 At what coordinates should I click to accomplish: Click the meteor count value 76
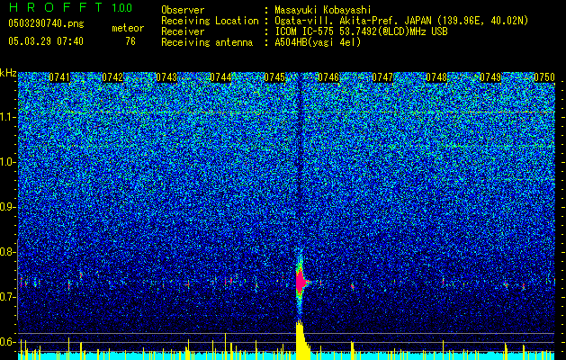130,41
